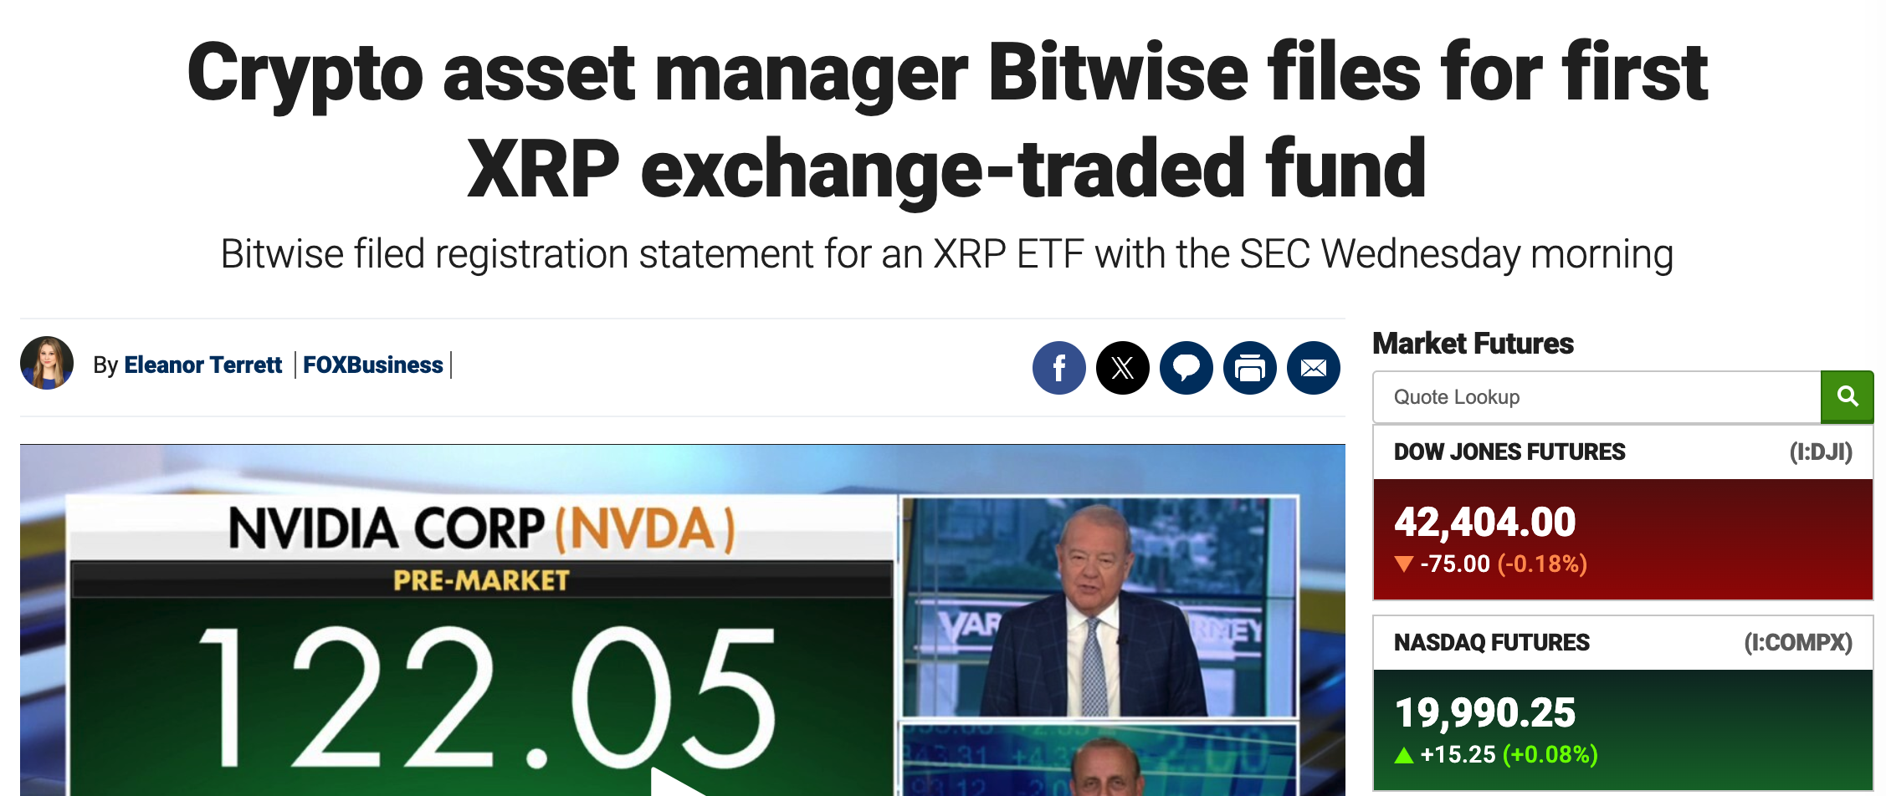The width and height of the screenshot is (1886, 796).
Task: Select the Dow Jones Futures quote panel
Action: tap(1623, 535)
